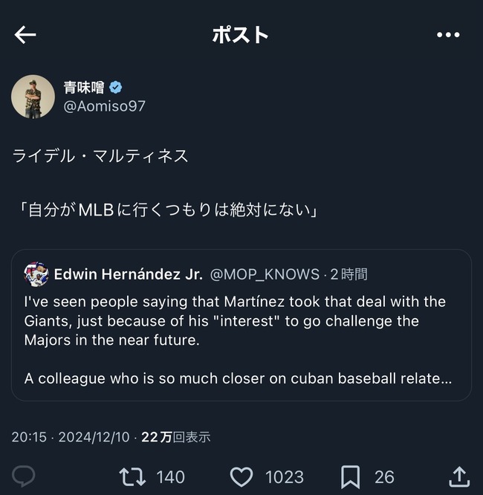Open the @Aomiso97 handle

pos(105,106)
